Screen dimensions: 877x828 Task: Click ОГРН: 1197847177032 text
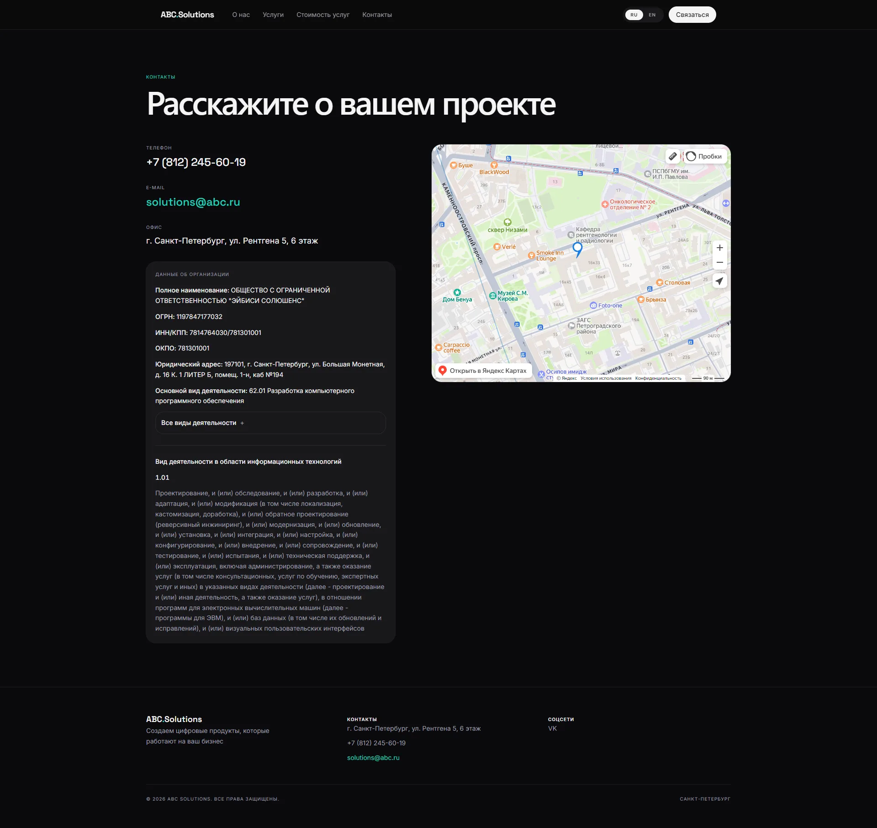(x=189, y=317)
